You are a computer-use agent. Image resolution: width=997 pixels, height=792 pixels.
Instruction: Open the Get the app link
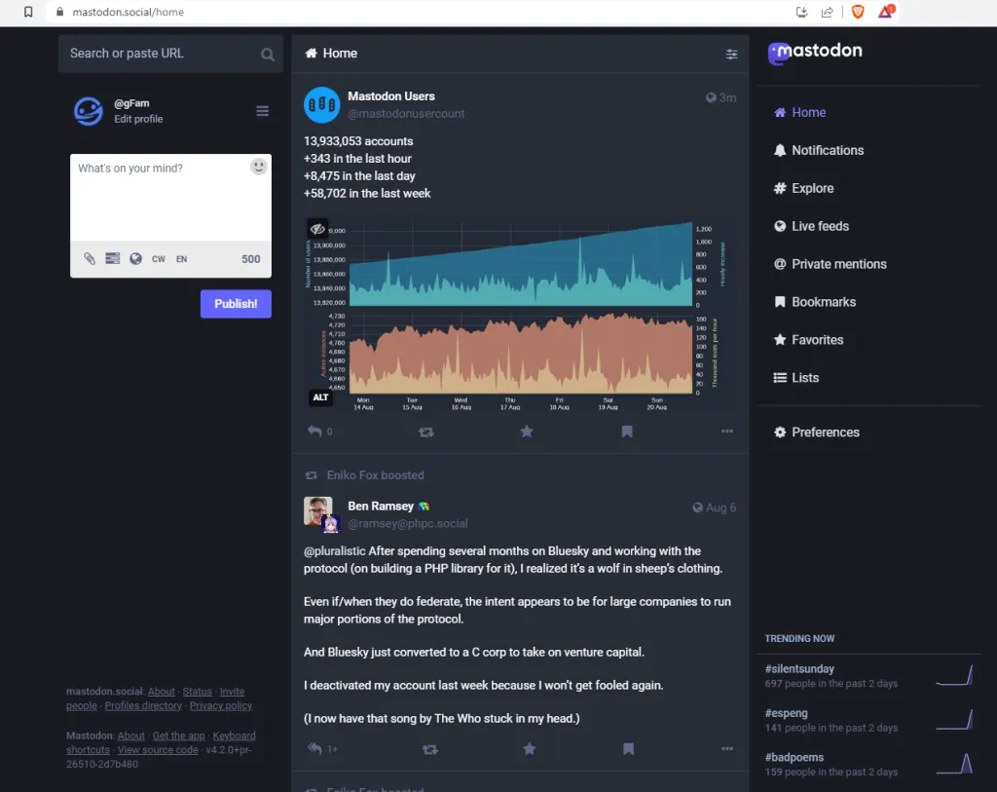[x=179, y=735]
